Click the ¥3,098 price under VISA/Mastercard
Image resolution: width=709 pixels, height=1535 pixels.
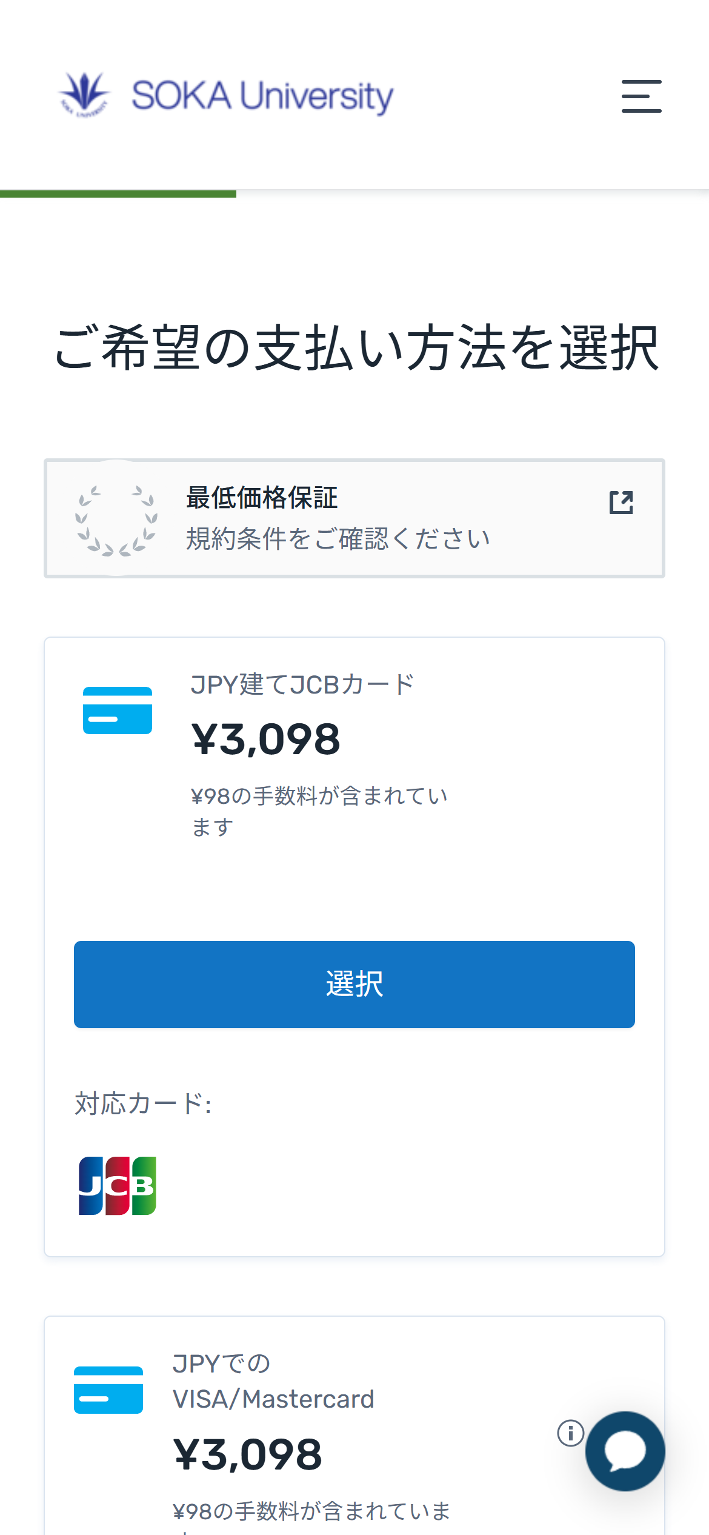tap(248, 1455)
